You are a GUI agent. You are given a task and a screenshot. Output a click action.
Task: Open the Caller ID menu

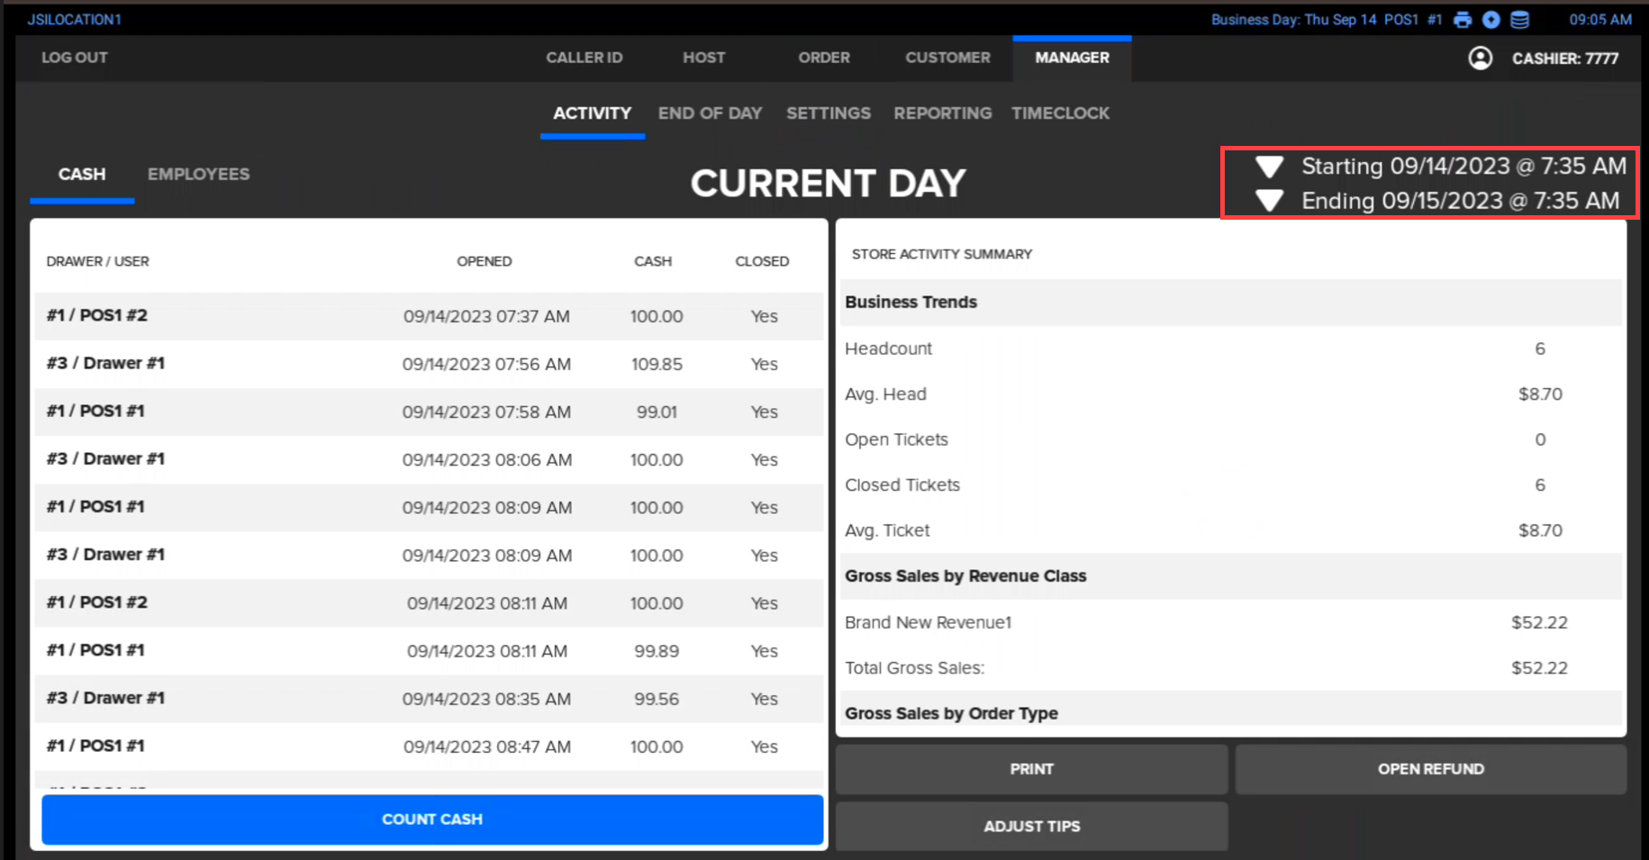pos(584,58)
